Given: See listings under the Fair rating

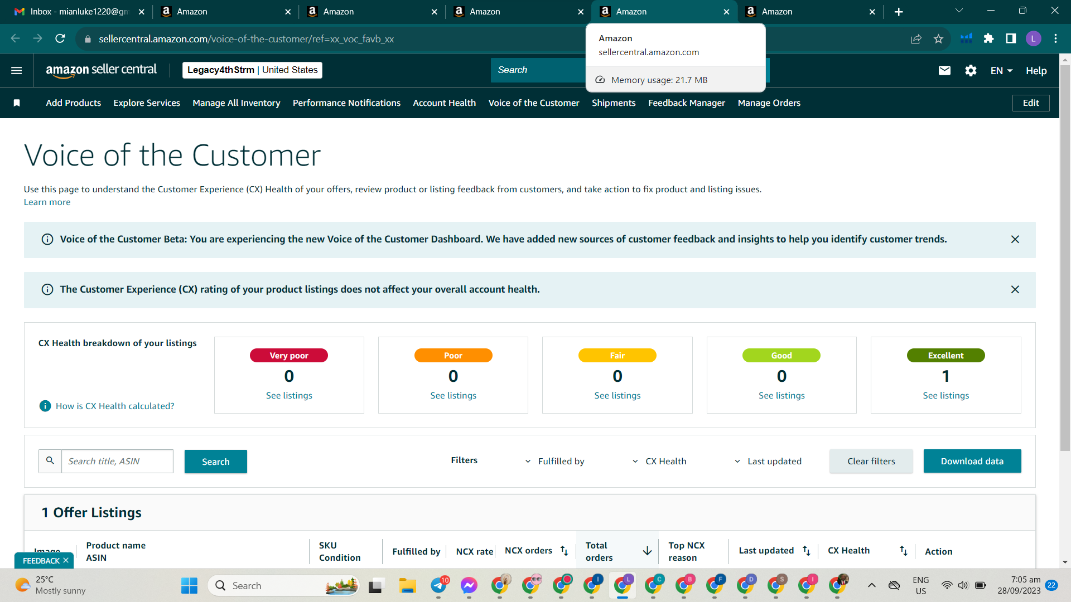Looking at the screenshot, I should click(617, 396).
